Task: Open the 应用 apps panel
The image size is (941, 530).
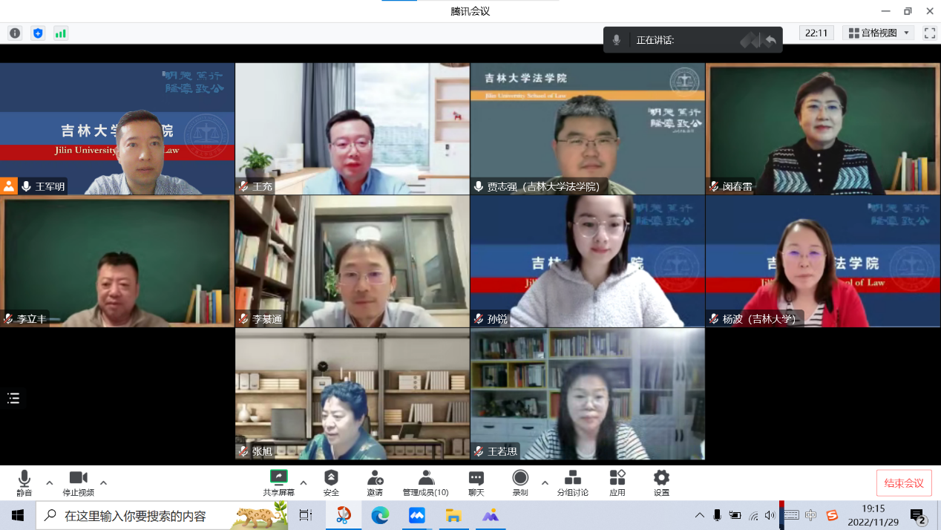Action: pyautogui.click(x=617, y=479)
